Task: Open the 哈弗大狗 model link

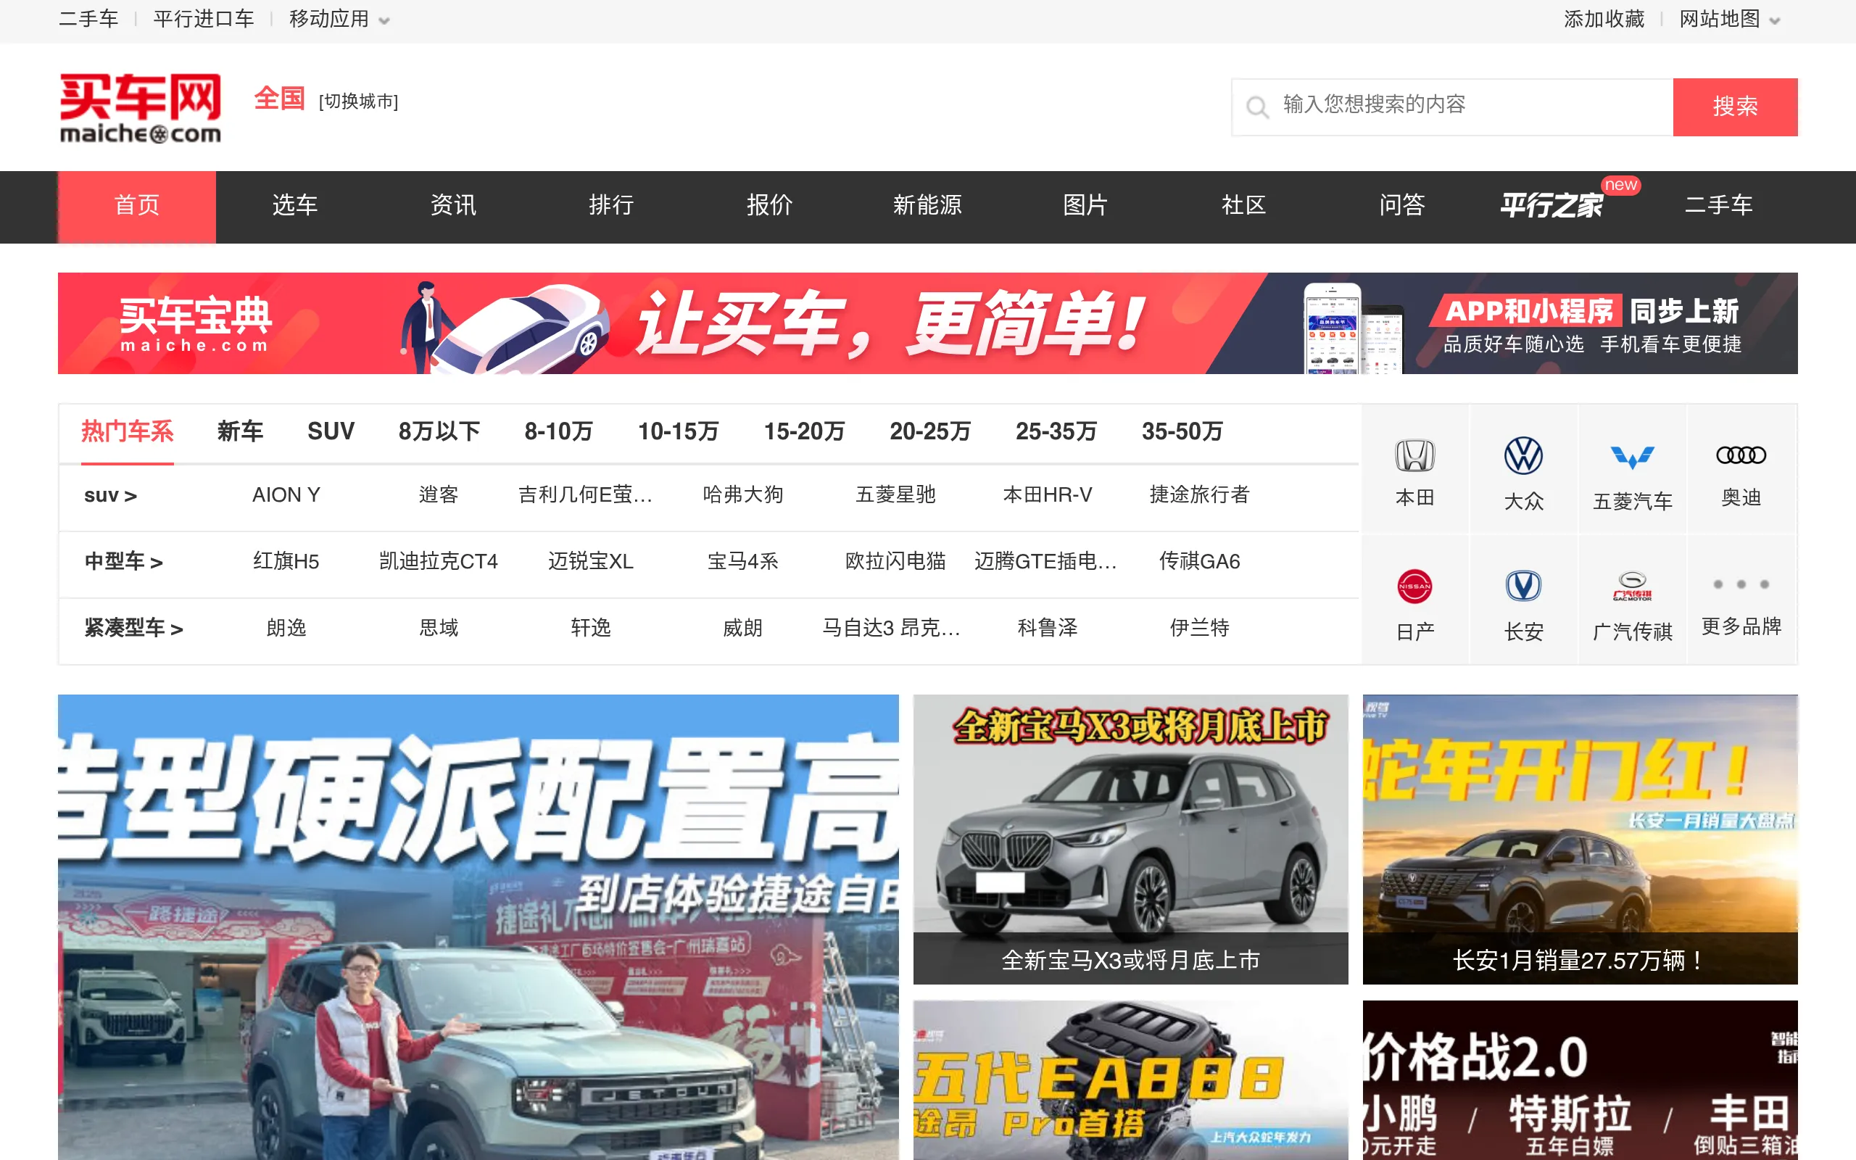Action: pos(743,496)
